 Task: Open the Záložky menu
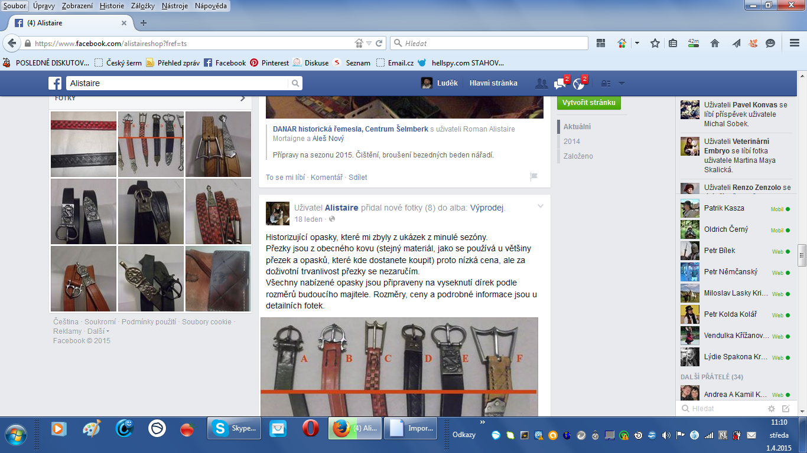point(142,5)
